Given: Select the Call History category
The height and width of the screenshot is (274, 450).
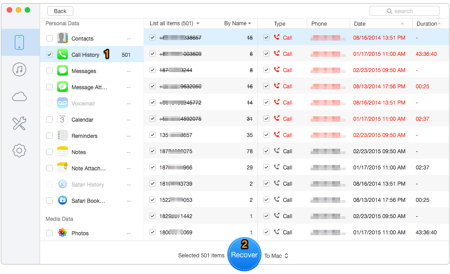Looking at the screenshot, I should point(92,54).
